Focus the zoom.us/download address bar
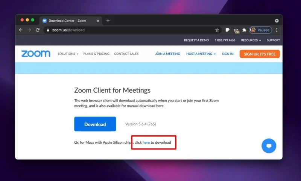301x181 pixels. coord(132,30)
